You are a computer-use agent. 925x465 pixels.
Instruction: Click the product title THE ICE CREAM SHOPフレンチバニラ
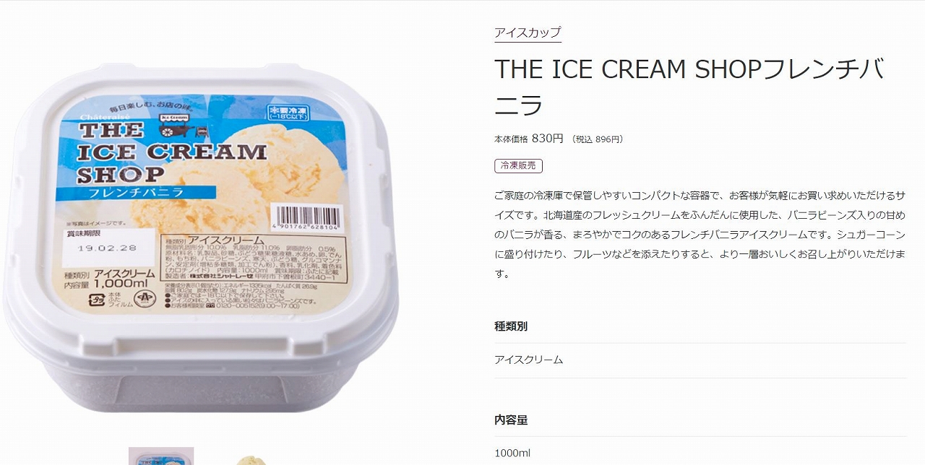[x=689, y=87]
